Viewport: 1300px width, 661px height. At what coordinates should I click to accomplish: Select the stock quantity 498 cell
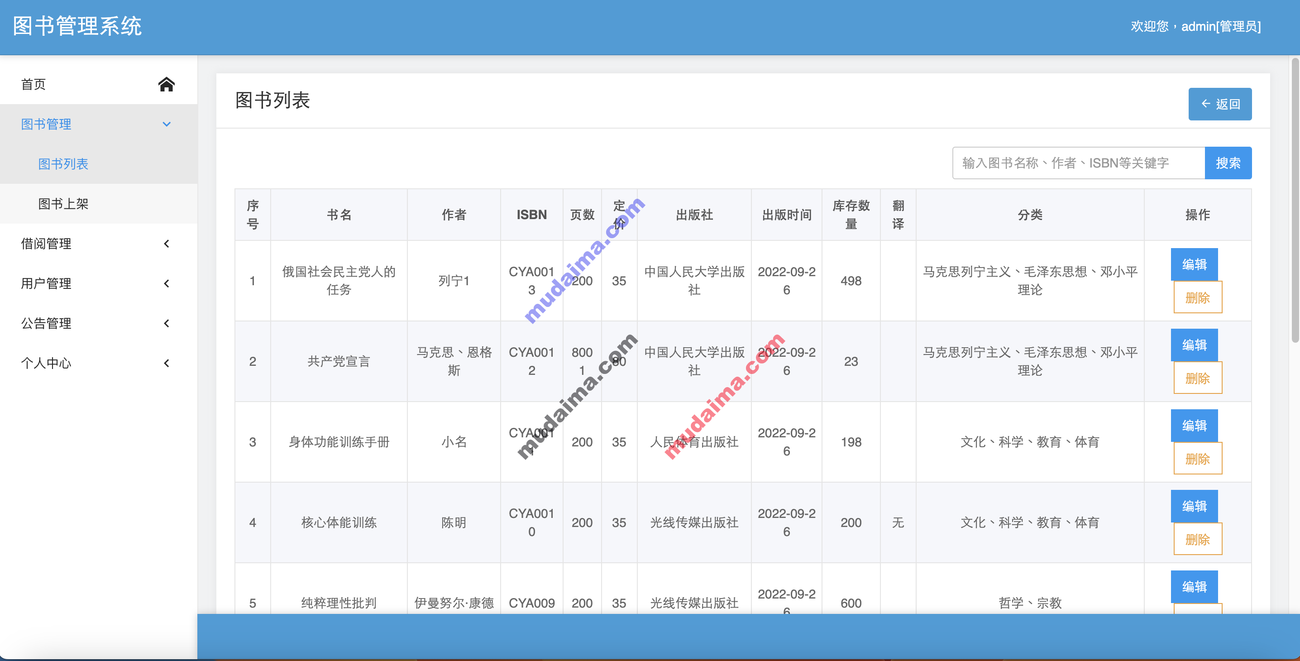(x=851, y=281)
